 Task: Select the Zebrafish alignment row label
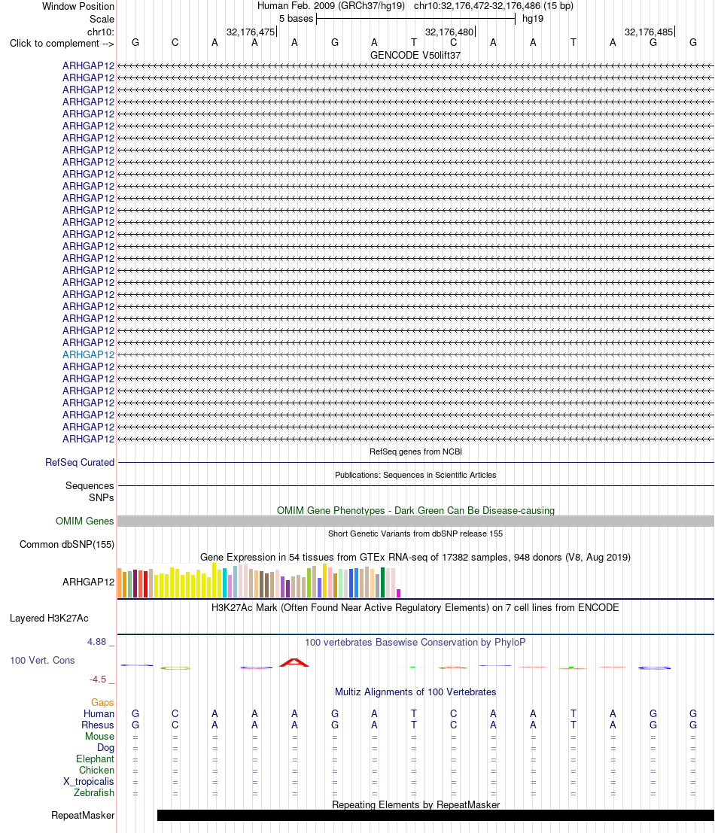94,792
